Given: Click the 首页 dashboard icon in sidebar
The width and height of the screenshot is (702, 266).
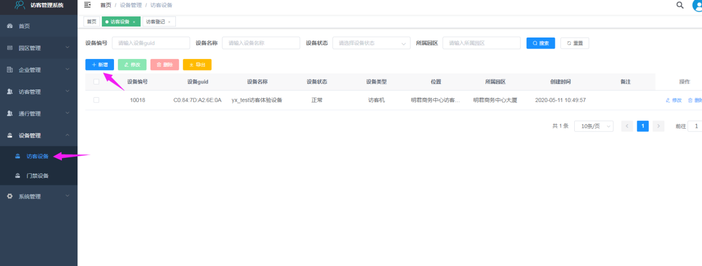Looking at the screenshot, I should pyautogui.click(x=9, y=26).
